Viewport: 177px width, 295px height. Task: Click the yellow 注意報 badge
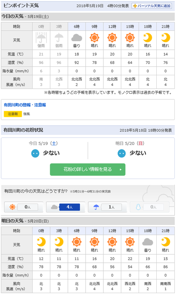13,114
